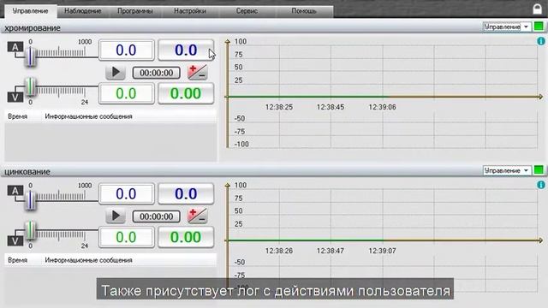Image resolution: width=548 pixels, height=308 pixels.
Task: Open info icon on цинкование chart
Action: [x=541, y=185]
